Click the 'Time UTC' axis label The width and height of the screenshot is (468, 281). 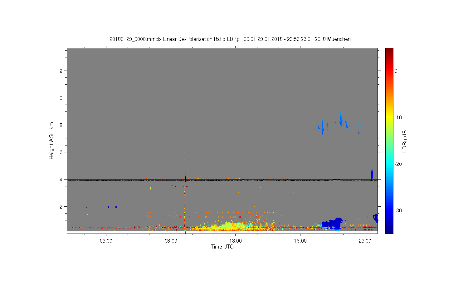[x=222, y=247]
